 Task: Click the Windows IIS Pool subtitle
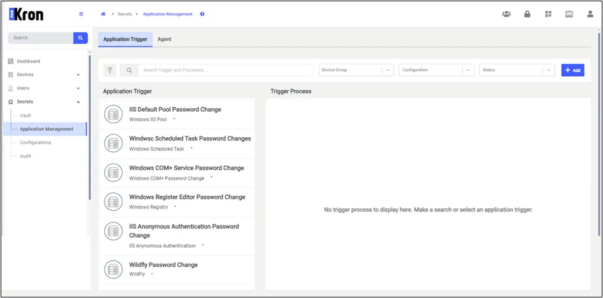tap(148, 119)
